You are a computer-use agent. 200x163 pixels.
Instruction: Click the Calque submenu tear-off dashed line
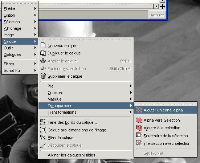point(86,40)
